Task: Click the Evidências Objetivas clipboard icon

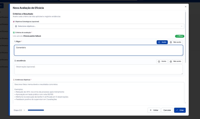Action: 14,80
